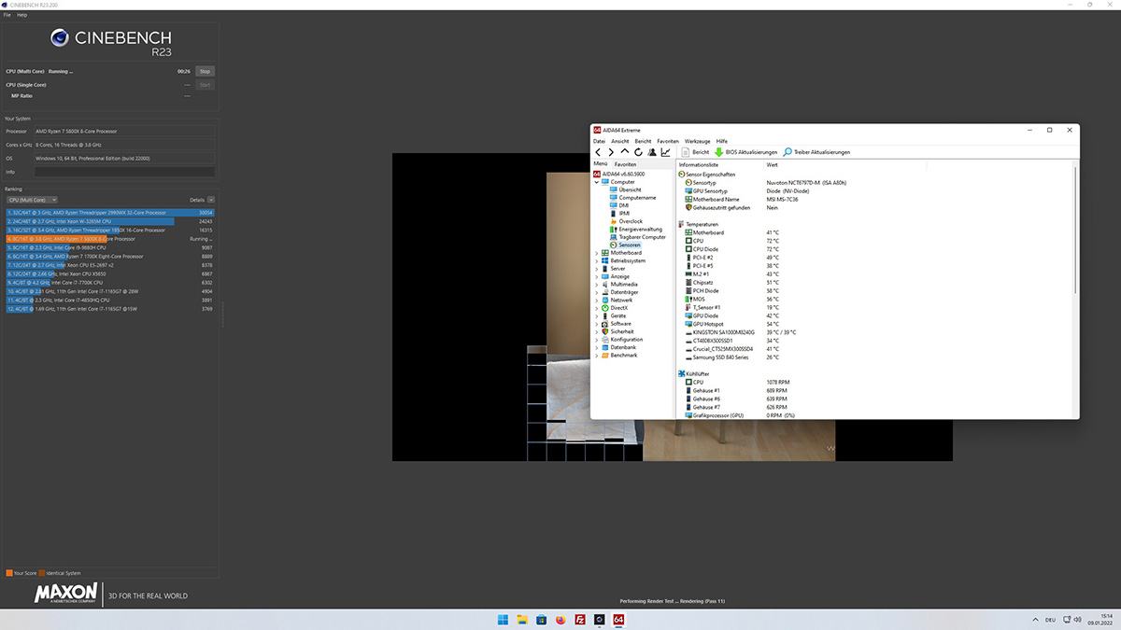Open Cinebench File menu

coord(7,15)
